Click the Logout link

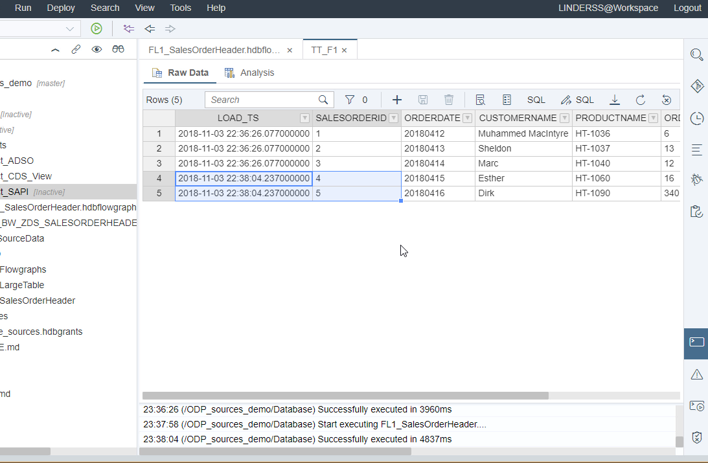pyautogui.click(x=687, y=8)
